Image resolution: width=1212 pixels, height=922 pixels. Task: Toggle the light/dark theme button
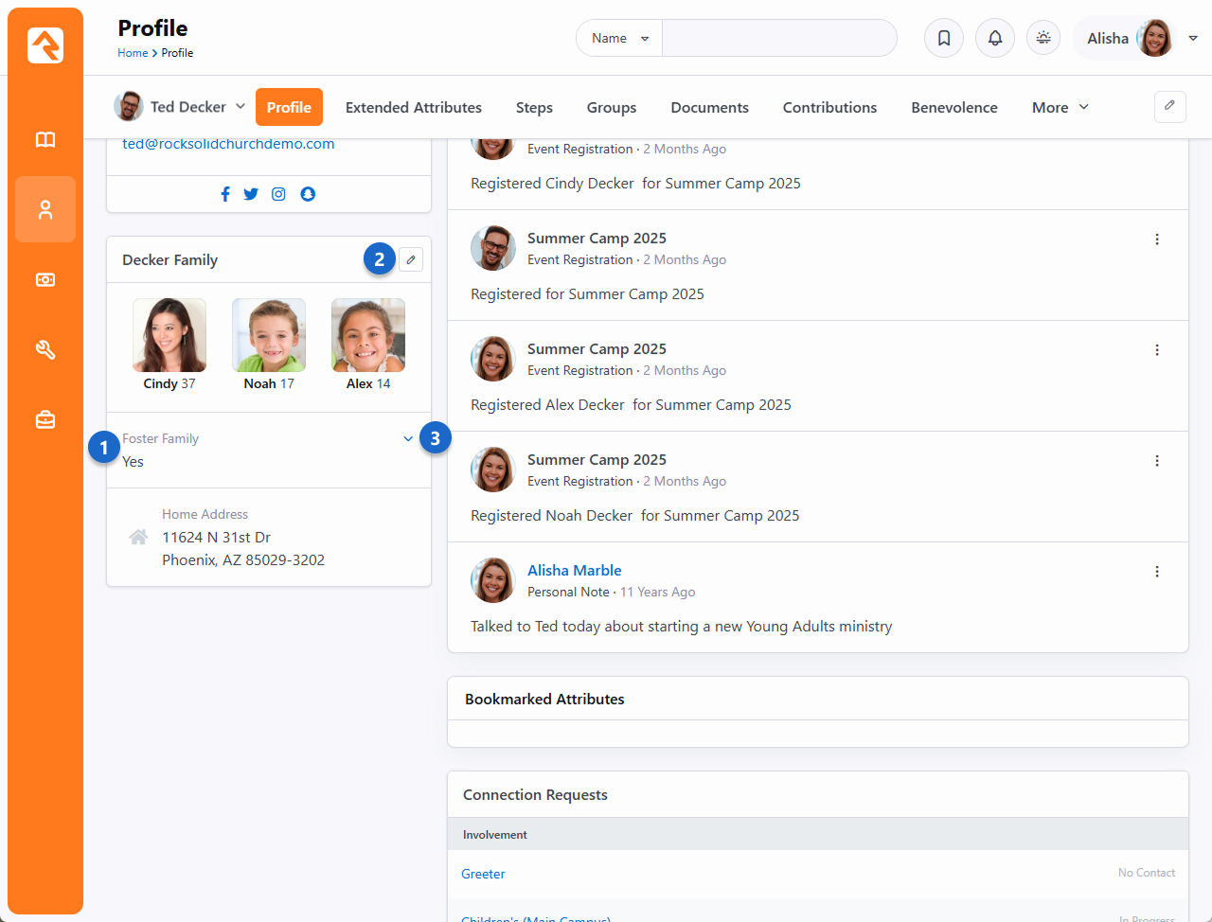pos(1043,39)
